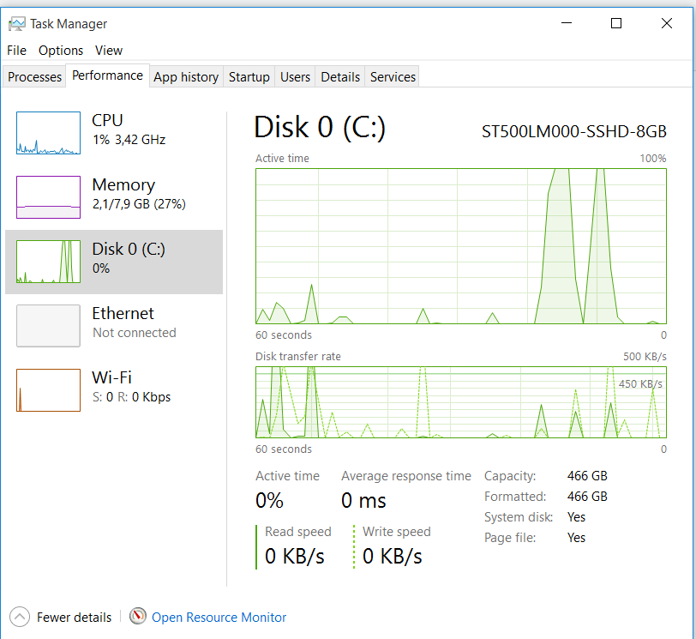Maximize the Task Manager window
696x639 pixels.
615,24
